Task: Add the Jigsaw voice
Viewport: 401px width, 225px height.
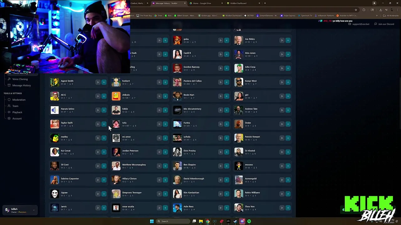Action: click(104, 194)
